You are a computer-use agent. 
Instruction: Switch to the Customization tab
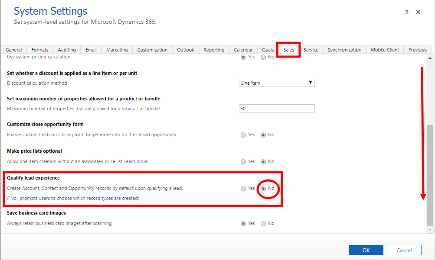(152, 50)
